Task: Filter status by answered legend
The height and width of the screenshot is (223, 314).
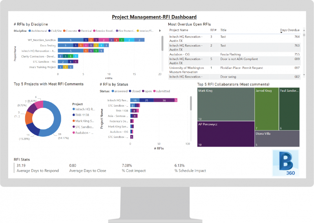Action: click(120, 91)
